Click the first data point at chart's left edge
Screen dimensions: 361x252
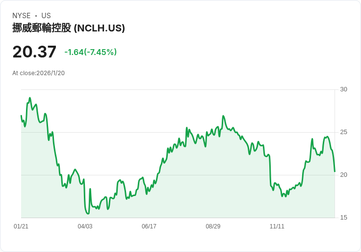pyautogui.click(x=21, y=115)
